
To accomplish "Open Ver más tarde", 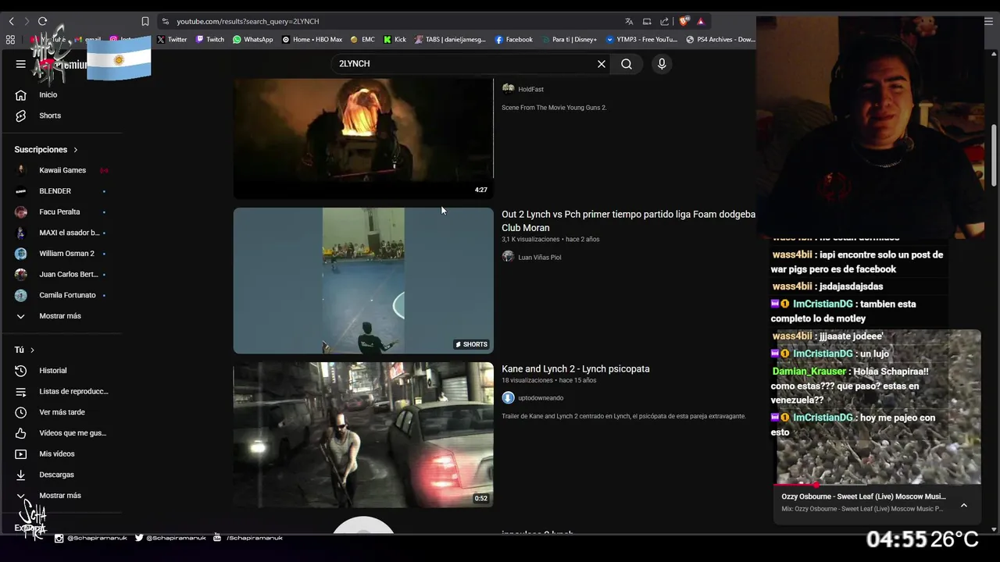I will [x=61, y=412].
